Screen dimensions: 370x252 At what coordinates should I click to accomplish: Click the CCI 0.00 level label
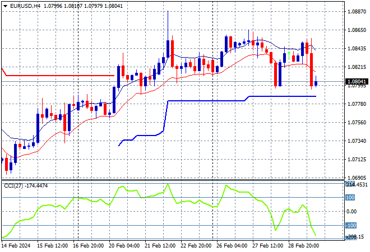pos(351,212)
